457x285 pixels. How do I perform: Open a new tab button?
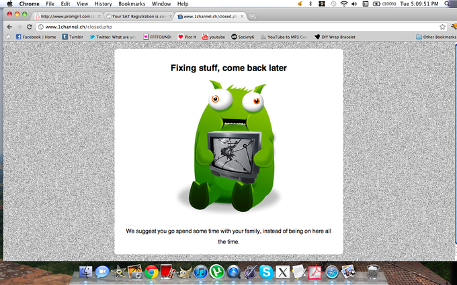coord(253,17)
